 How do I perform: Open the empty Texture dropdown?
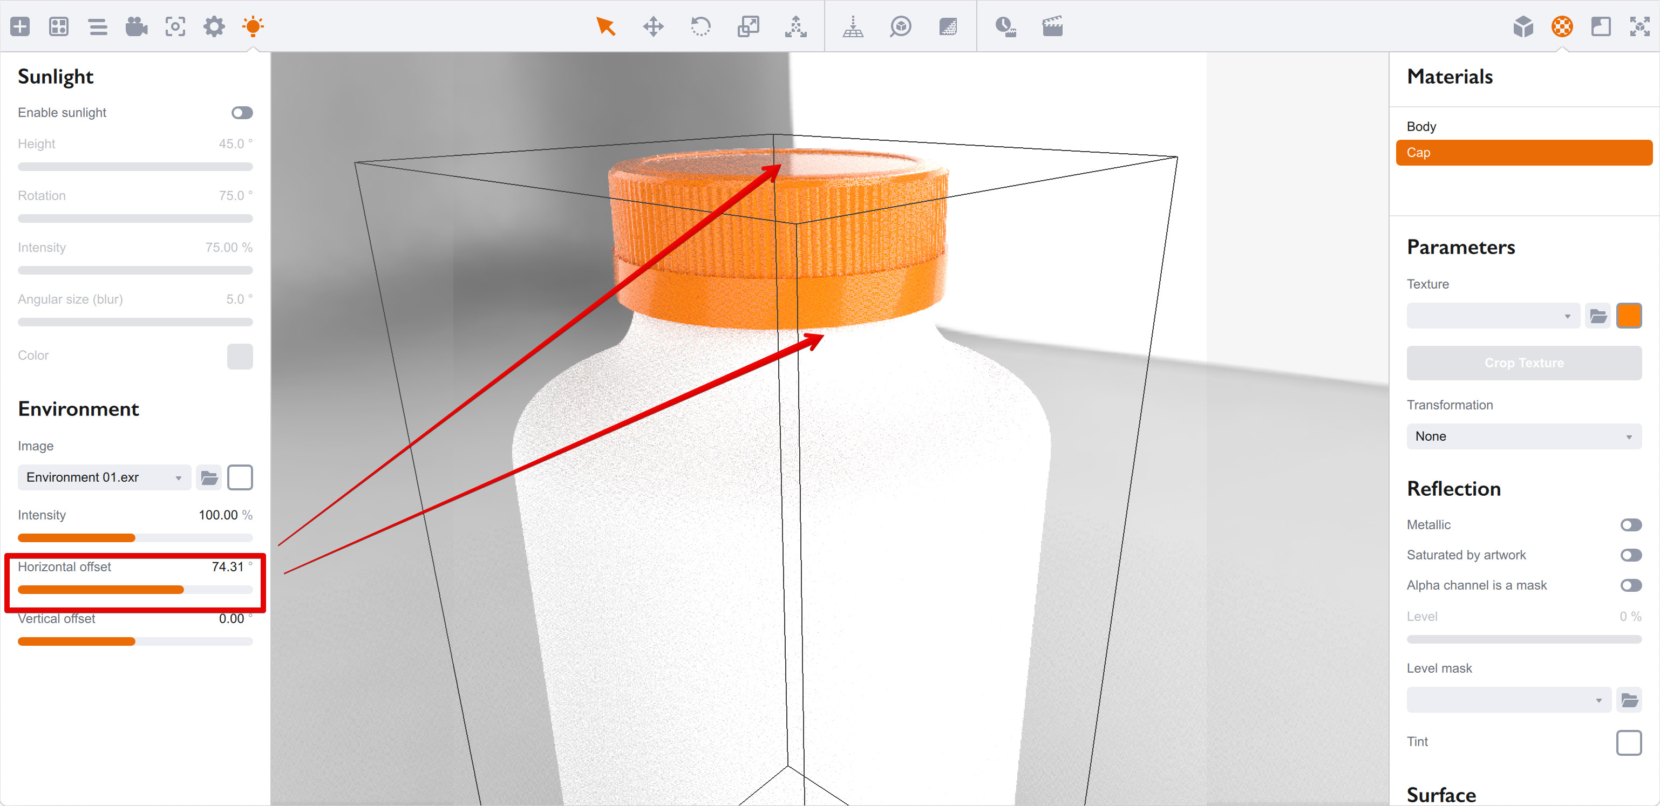(1493, 316)
